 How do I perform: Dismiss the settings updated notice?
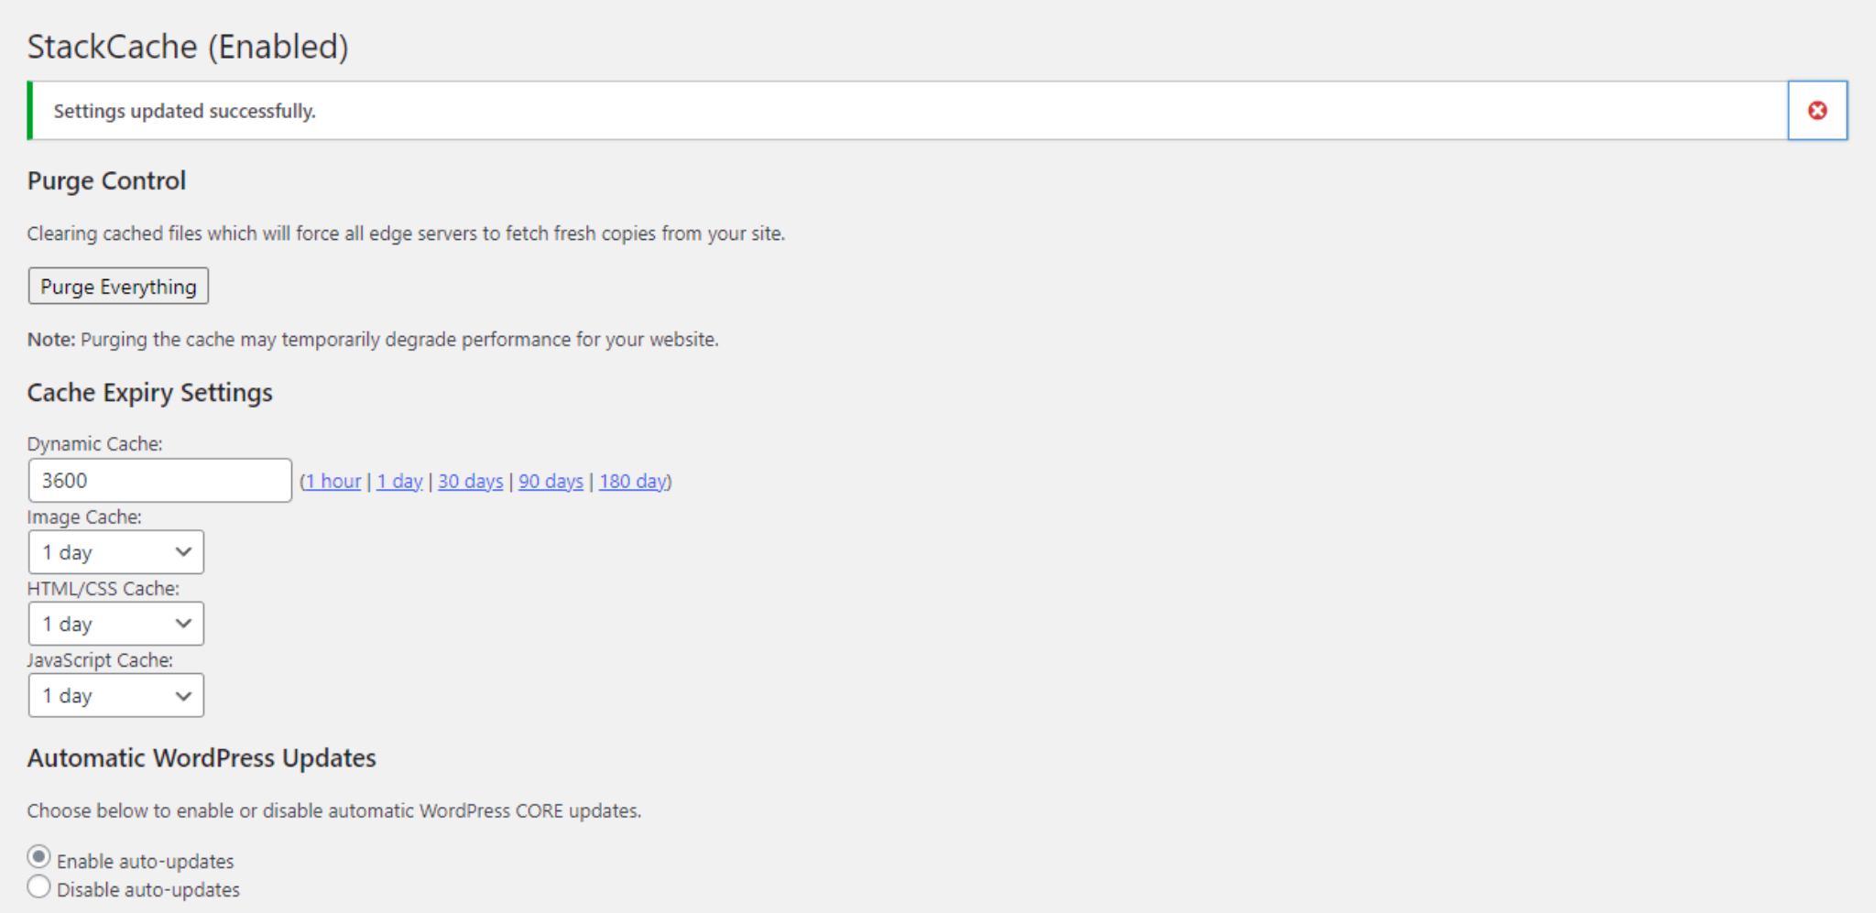point(1817,111)
